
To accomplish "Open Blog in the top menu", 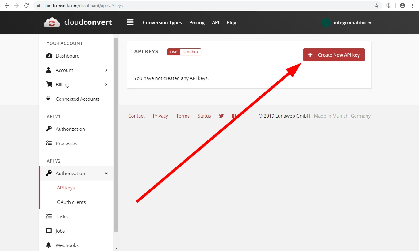I will 231,23.
